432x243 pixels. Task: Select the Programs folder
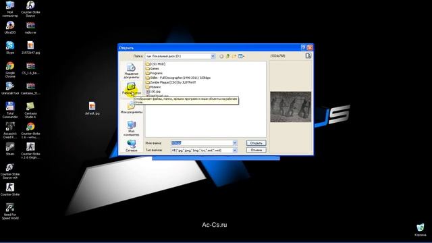pos(154,74)
